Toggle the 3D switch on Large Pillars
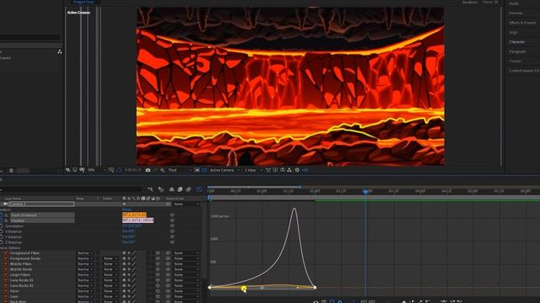The image size is (540, 303). (x=158, y=275)
